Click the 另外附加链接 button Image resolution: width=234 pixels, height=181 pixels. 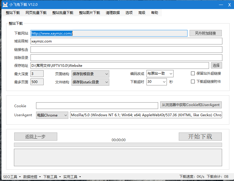(206, 33)
